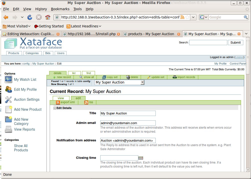Viewport: 251px width, 179px height.
Task: Click the rss feed icon
Action: coord(86,102)
